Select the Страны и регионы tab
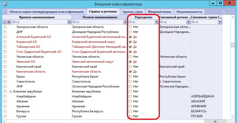 coord(103,11)
